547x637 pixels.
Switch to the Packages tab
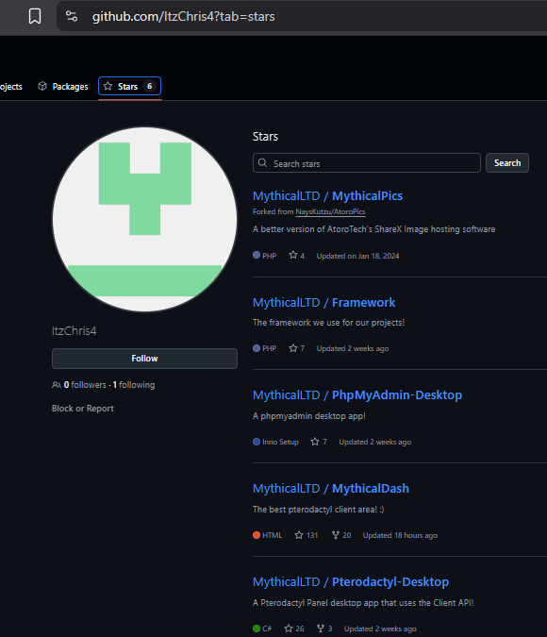[63, 86]
